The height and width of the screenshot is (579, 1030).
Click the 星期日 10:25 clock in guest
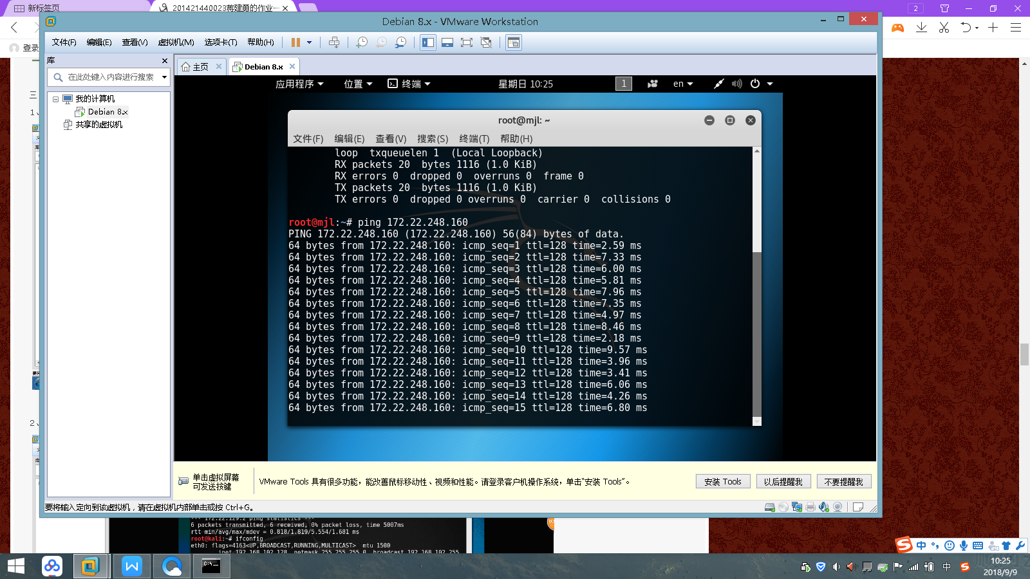(x=526, y=84)
